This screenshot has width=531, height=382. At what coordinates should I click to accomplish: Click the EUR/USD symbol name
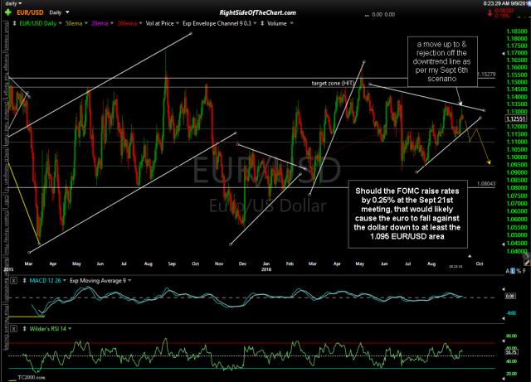(x=30, y=12)
